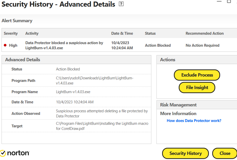This screenshot has height=160, width=237.
Task: Go back to Security History
Action: [185, 153]
